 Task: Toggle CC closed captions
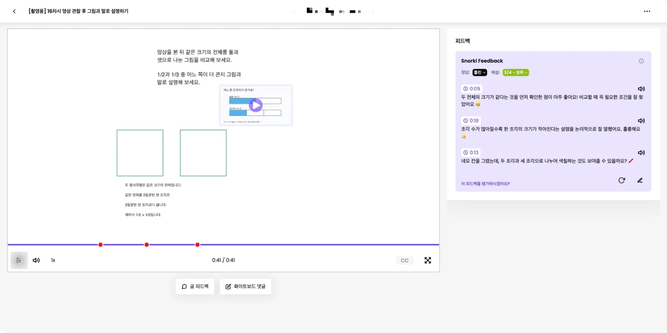click(404, 261)
